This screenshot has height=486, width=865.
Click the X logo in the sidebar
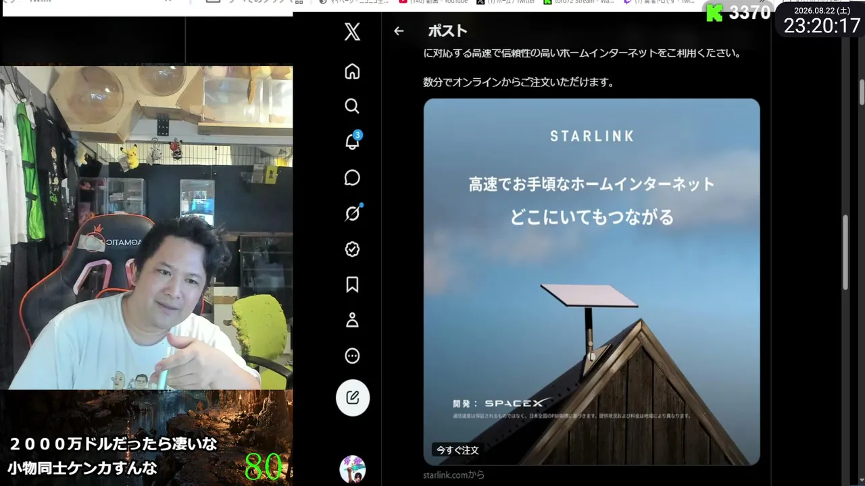[352, 31]
